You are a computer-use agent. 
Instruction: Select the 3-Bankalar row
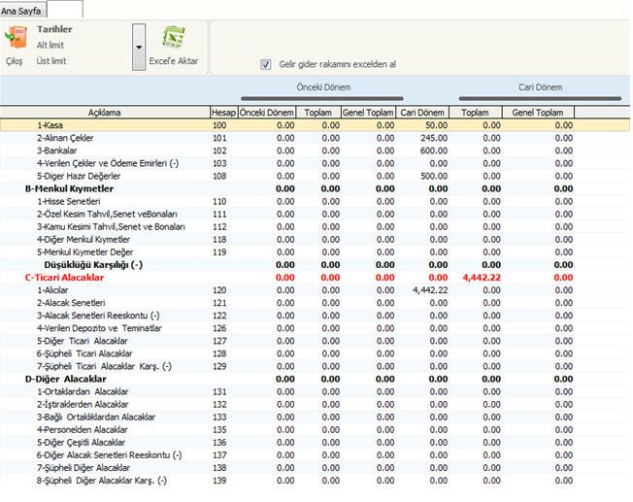[58, 151]
